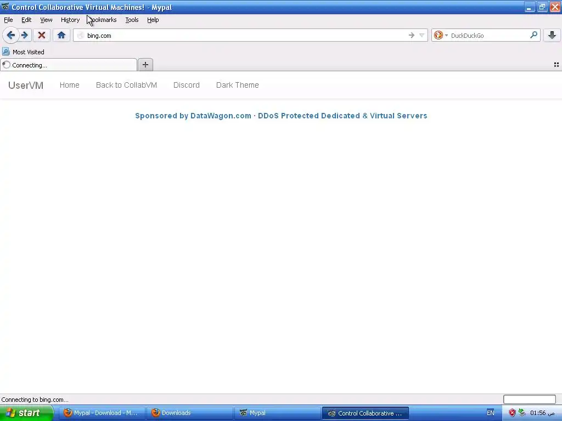Click the Mypal raccoon icon in title bar

[5, 7]
